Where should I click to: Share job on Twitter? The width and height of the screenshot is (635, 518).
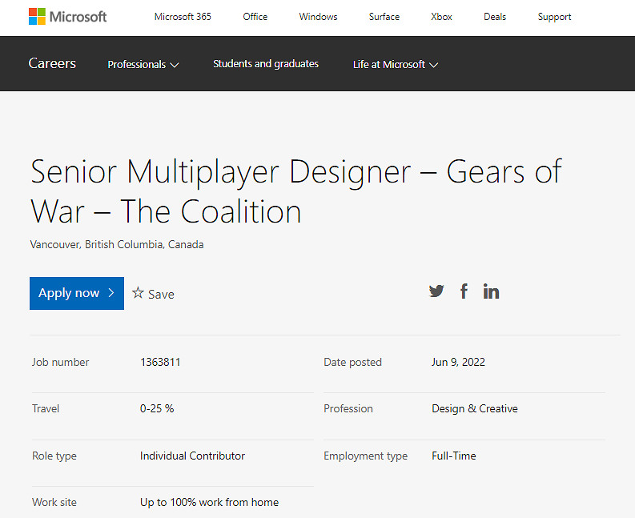[436, 291]
